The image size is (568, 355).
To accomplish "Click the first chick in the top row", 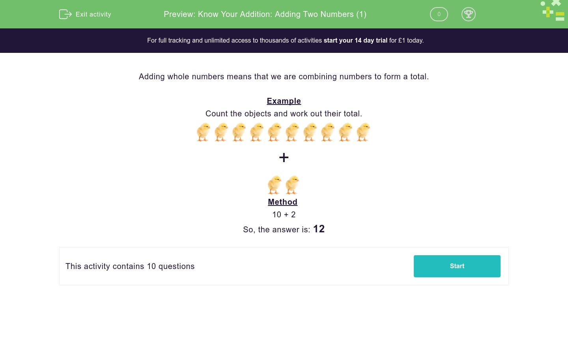I will pos(203,133).
